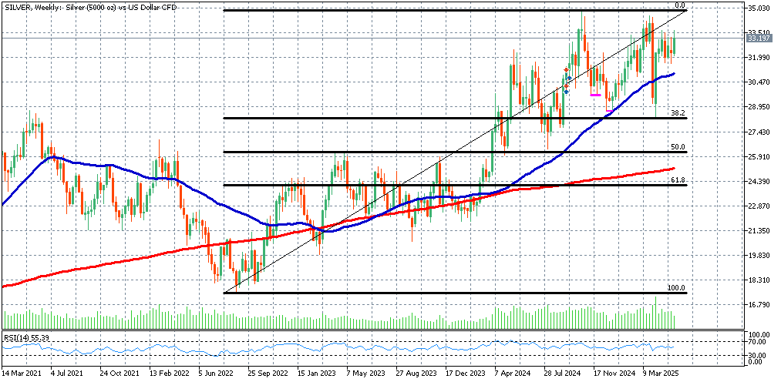The height and width of the screenshot is (382, 781).
Task: Click the lowest blue arrow trade marker
Action: [x=566, y=92]
